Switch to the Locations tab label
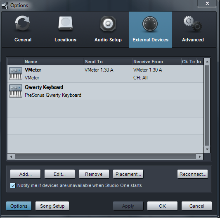This screenshot has width=220, height=218. [x=65, y=40]
